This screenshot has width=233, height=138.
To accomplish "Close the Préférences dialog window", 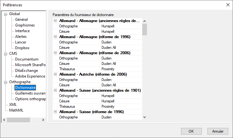I will [x=228, y=5].
